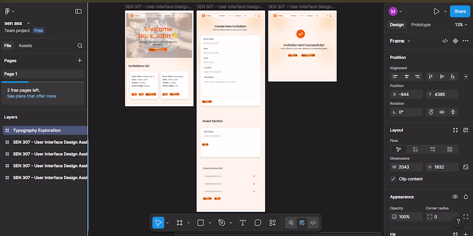Open the 13% zoom level dropdown

(x=461, y=25)
